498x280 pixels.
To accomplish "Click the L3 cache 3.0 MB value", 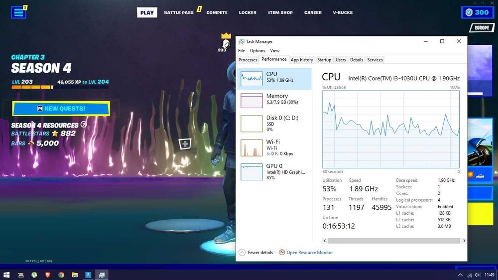I will (x=444, y=226).
